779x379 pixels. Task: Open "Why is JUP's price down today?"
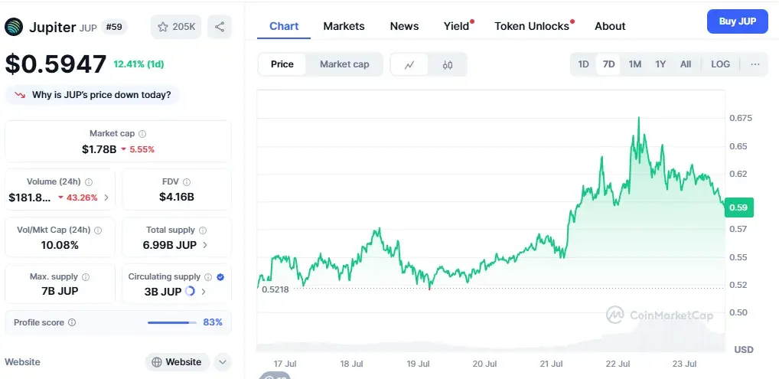point(93,95)
